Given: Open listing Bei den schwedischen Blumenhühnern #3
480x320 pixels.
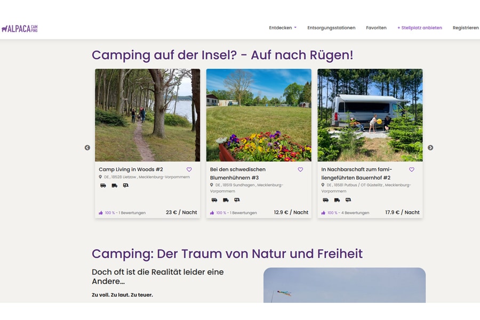Looking at the screenshot, I should [x=237, y=173].
